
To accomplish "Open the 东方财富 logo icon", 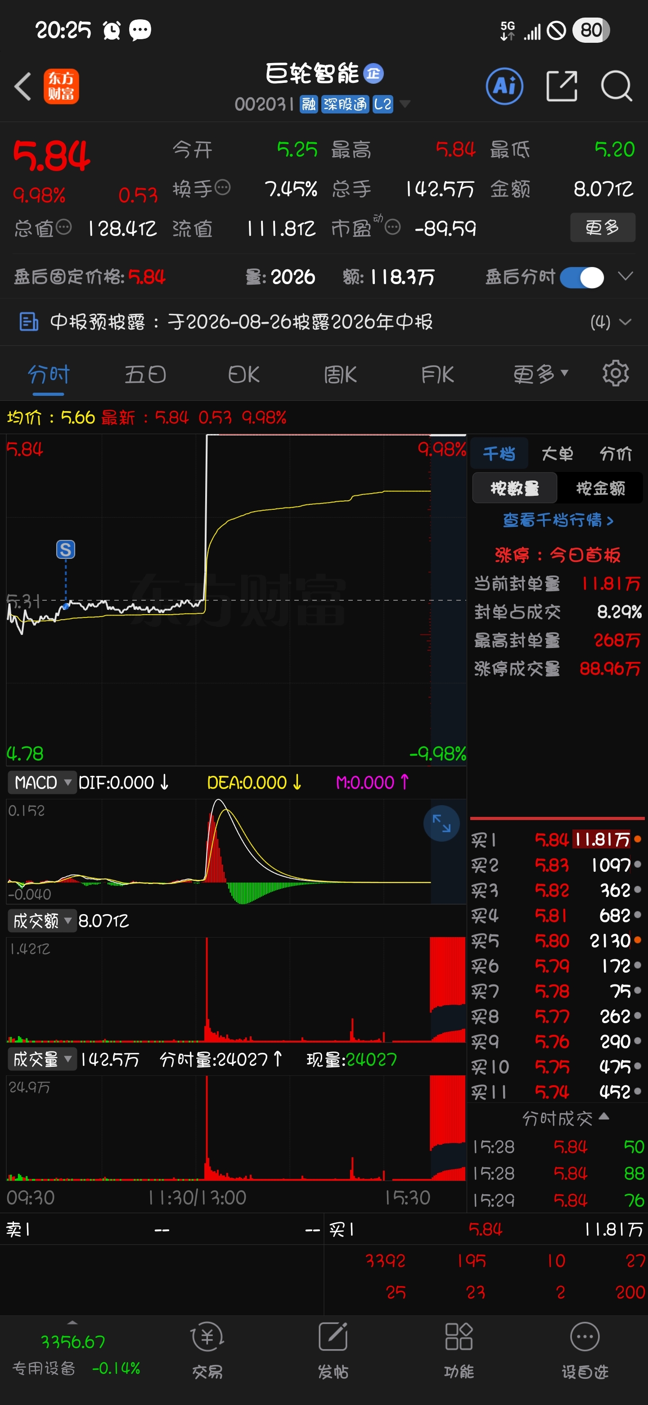I will (61, 86).
